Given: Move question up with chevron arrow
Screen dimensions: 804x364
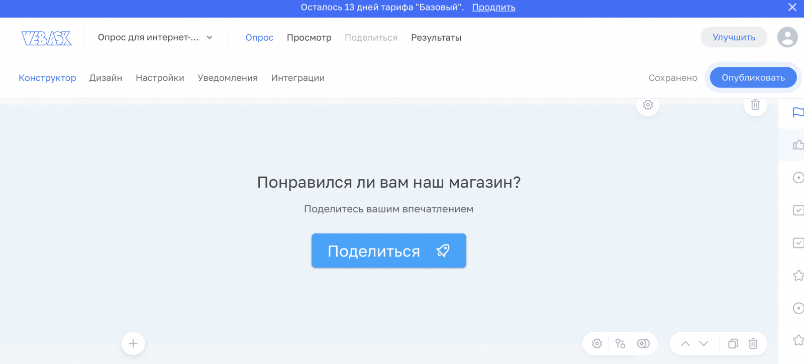Looking at the screenshot, I should [x=685, y=343].
